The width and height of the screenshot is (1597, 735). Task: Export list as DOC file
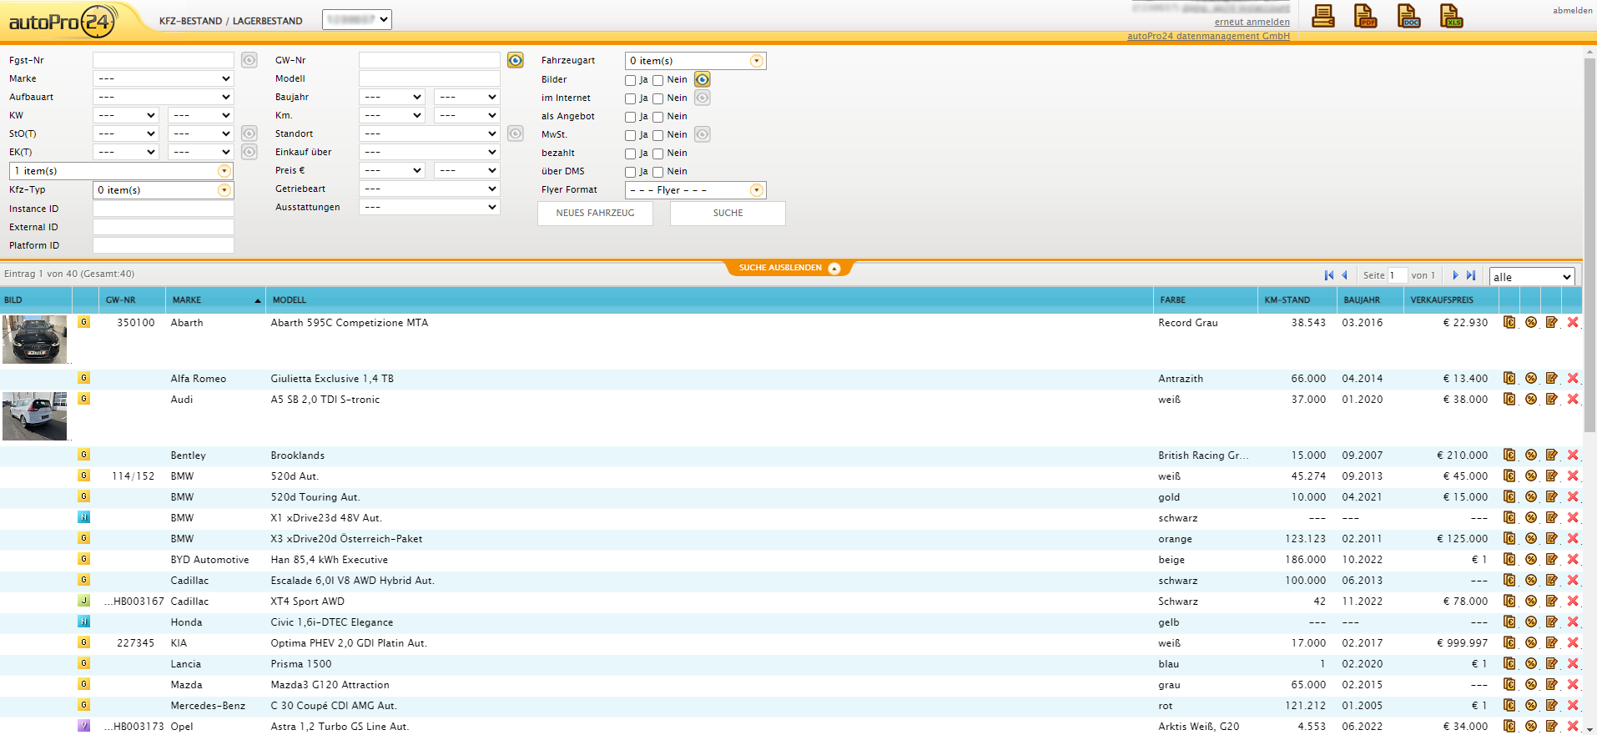[x=1408, y=16]
